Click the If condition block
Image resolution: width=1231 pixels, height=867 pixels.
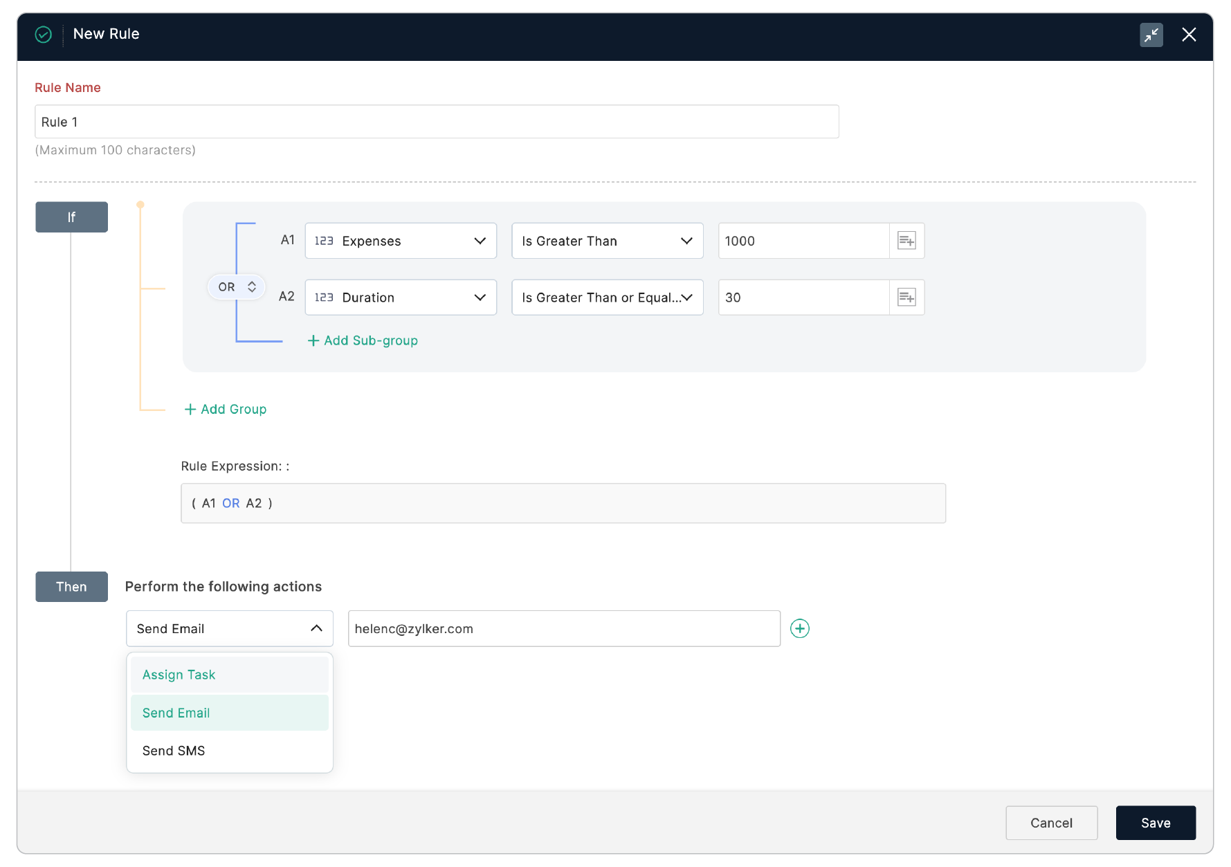click(71, 217)
